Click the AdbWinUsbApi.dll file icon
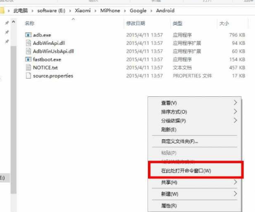This screenshot has width=255, height=212. 28,51
